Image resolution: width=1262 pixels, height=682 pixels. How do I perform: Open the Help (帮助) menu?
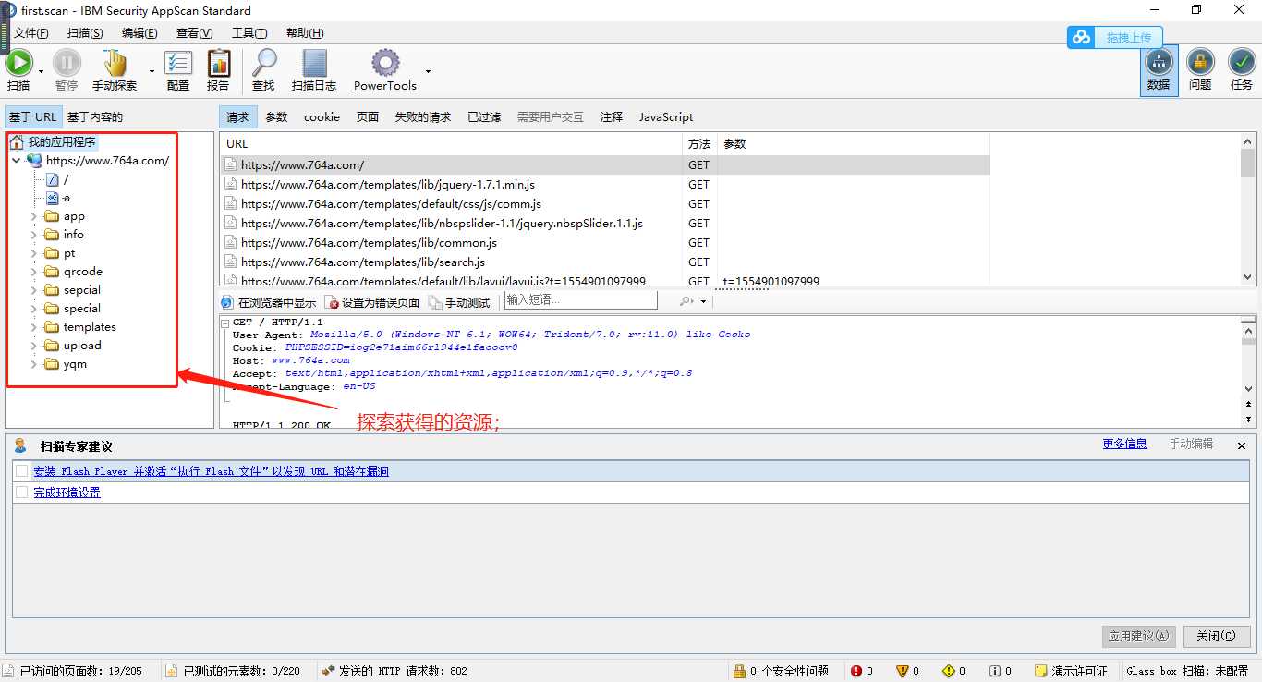click(x=305, y=33)
